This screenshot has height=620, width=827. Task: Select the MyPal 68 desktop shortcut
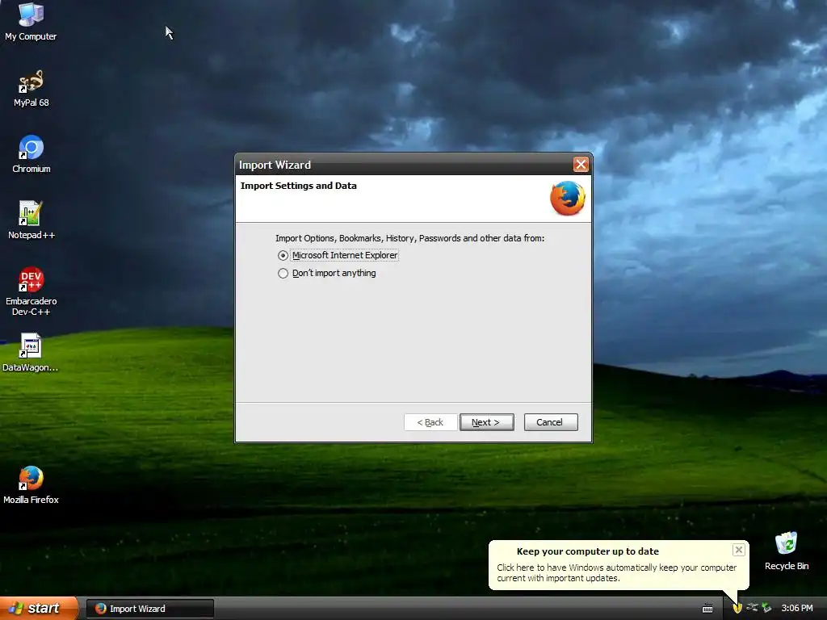[31, 89]
